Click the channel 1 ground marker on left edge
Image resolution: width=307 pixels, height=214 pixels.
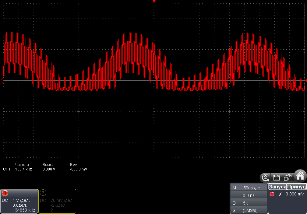coord(2,81)
